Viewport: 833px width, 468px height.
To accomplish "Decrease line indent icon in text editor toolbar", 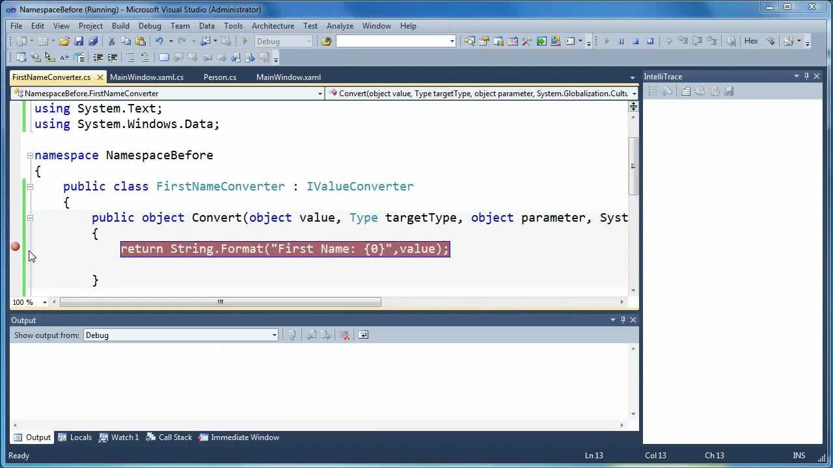I will click(x=98, y=57).
